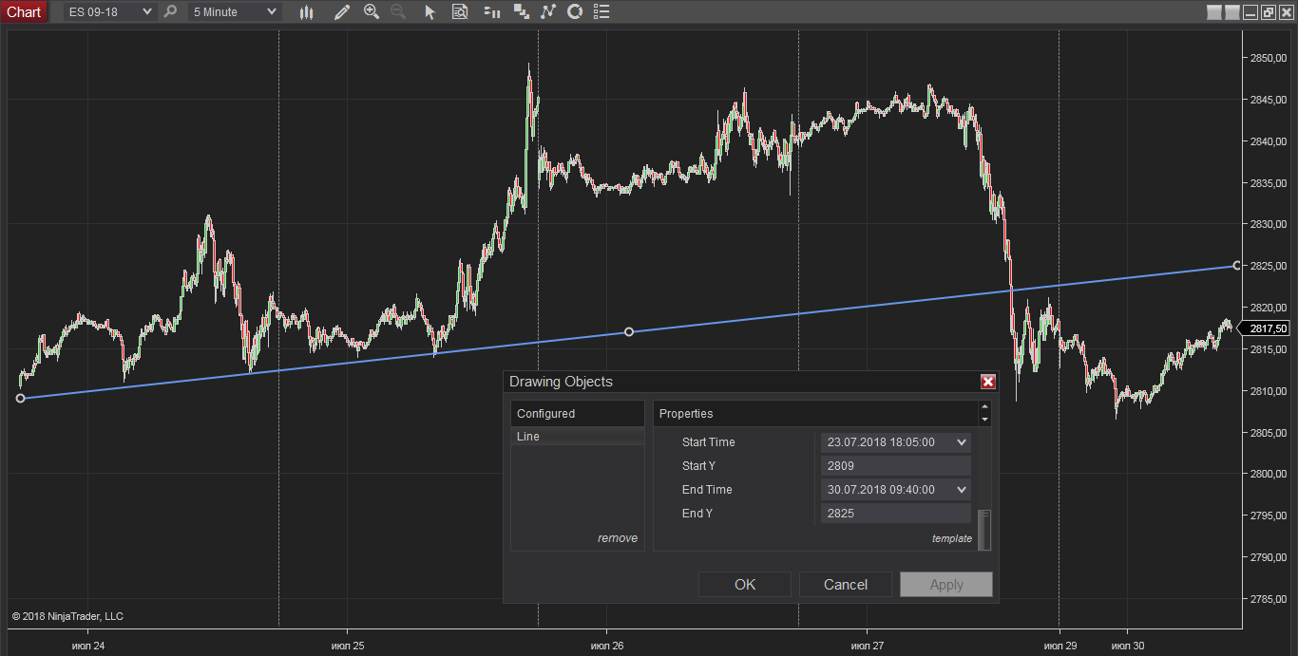Image resolution: width=1298 pixels, height=656 pixels.
Task: Click the 2800,00 price label
Action: [x=1269, y=473]
